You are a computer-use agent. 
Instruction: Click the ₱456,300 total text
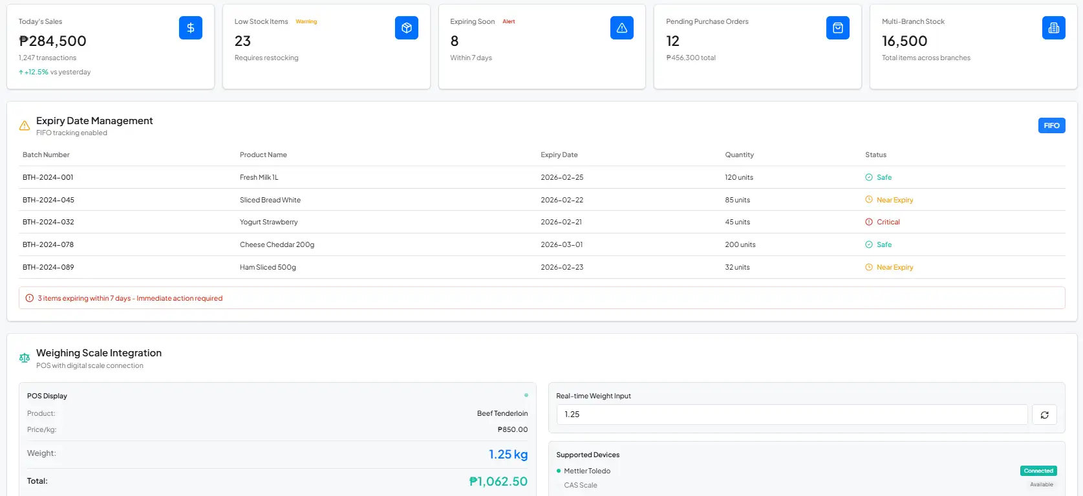[691, 58]
